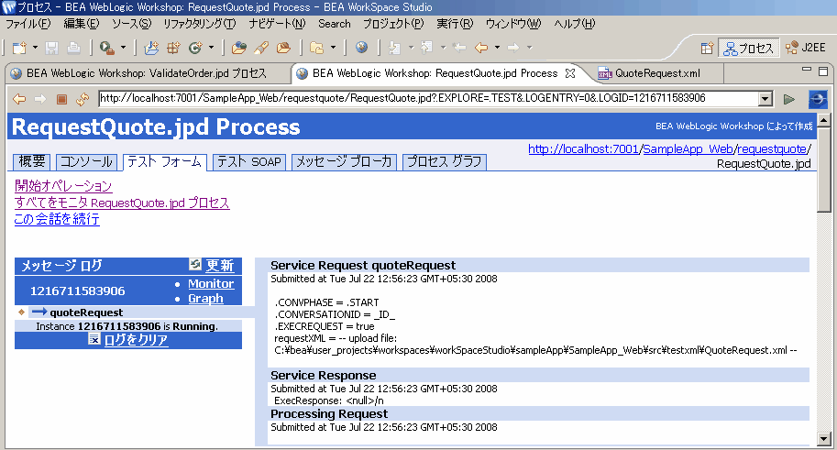Select the RequestQuote.jpd Process editor tab
Viewport: 837px width, 450px height.
tap(435, 73)
